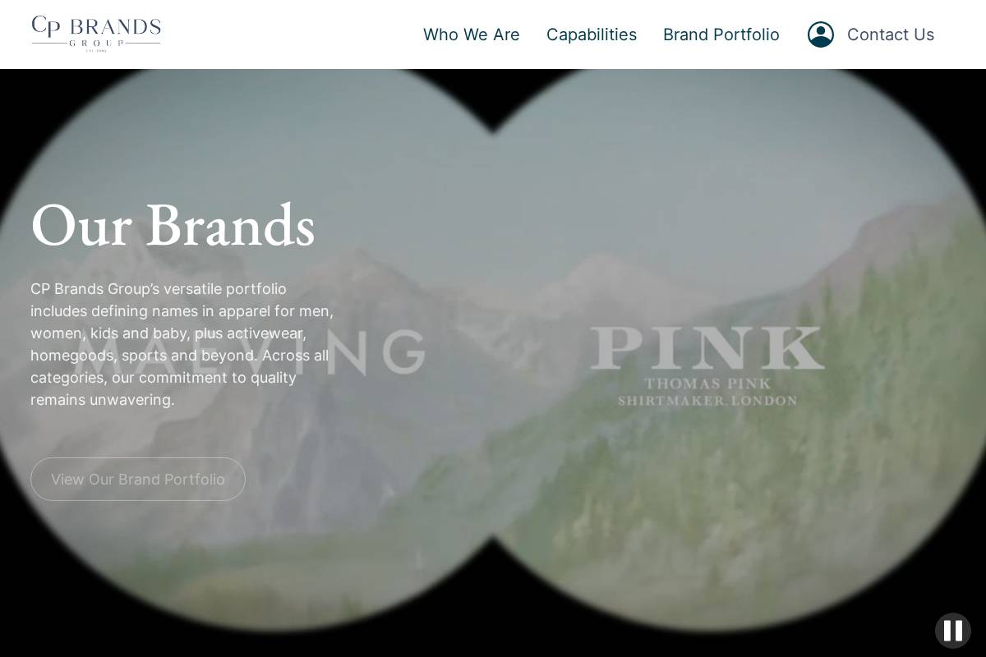
Task: Click the snowy mountain peak in the video
Action: coord(608,271)
